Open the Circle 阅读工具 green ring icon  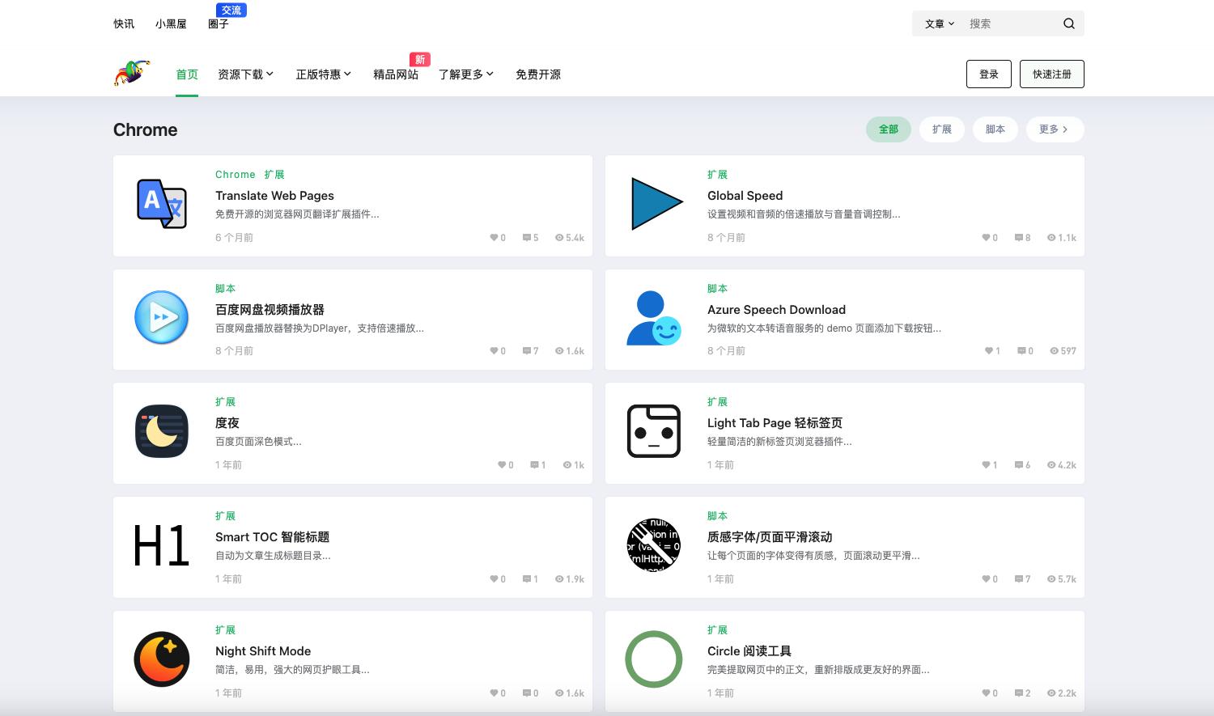(654, 659)
